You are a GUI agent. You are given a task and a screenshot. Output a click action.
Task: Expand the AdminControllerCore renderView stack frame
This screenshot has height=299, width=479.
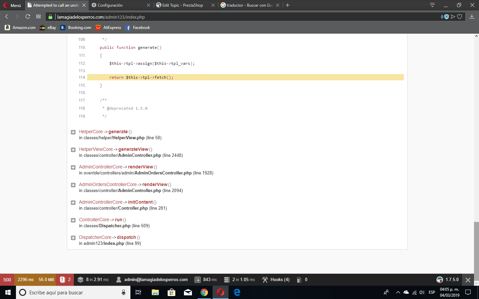tap(73, 167)
